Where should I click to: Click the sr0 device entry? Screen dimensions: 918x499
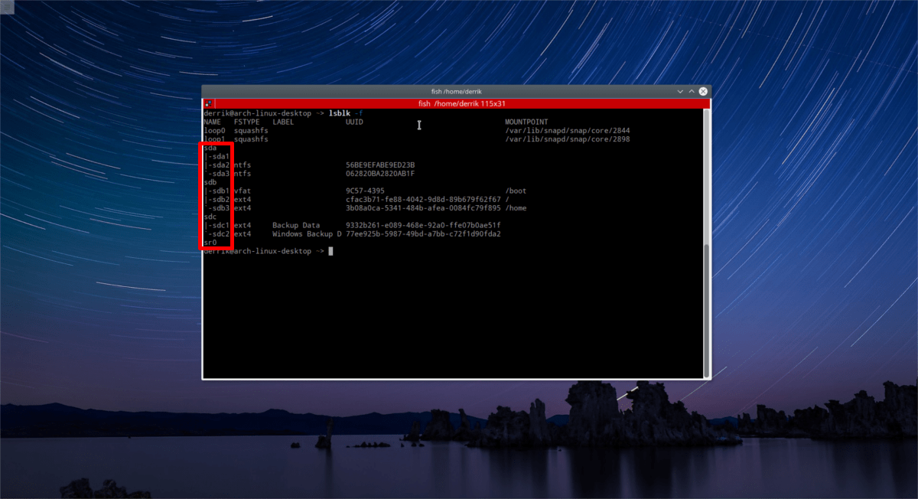210,243
